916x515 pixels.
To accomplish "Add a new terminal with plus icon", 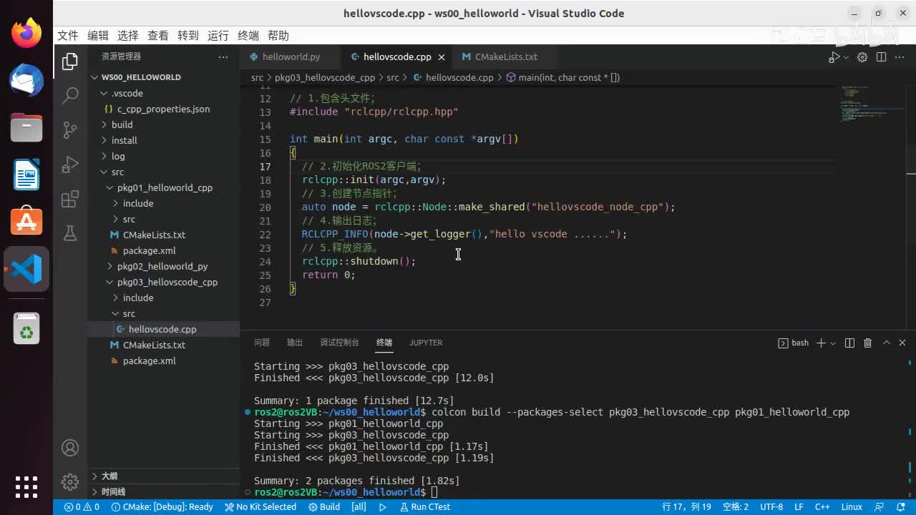I will click(822, 343).
